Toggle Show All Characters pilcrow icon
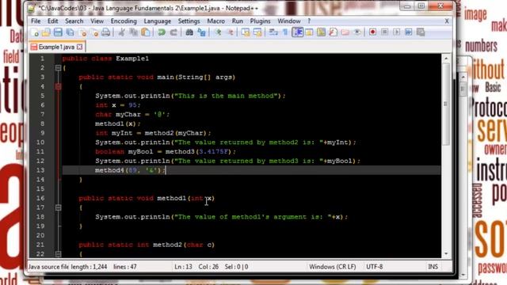The image size is (507, 285). (x=285, y=32)
